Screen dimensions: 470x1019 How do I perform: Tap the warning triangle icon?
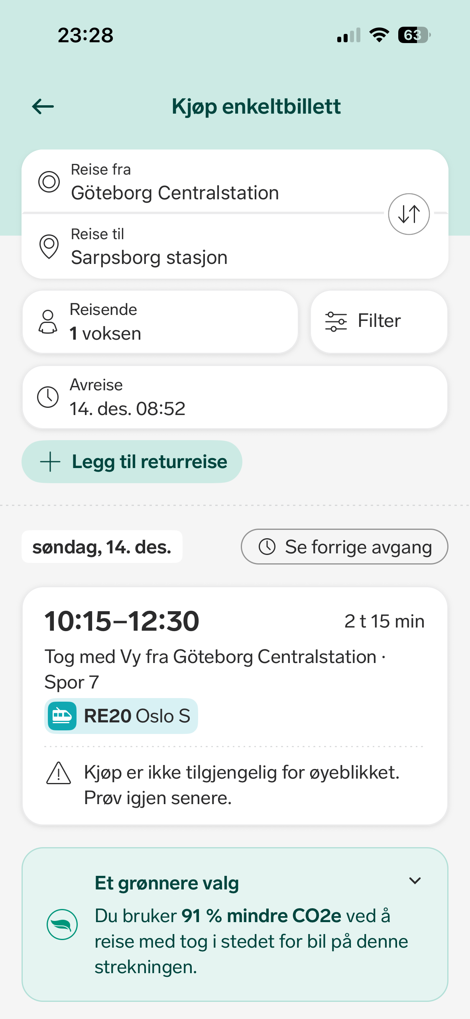[x=59, y=773]
